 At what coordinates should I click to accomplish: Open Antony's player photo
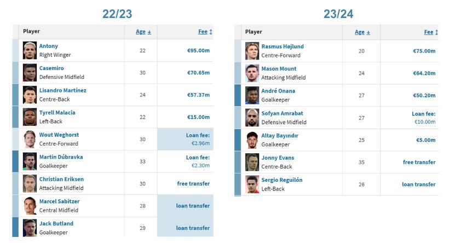(30, 50)
